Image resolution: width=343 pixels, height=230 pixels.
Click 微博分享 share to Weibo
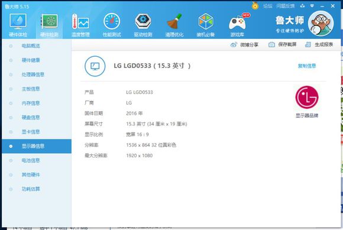coord(249,45)
